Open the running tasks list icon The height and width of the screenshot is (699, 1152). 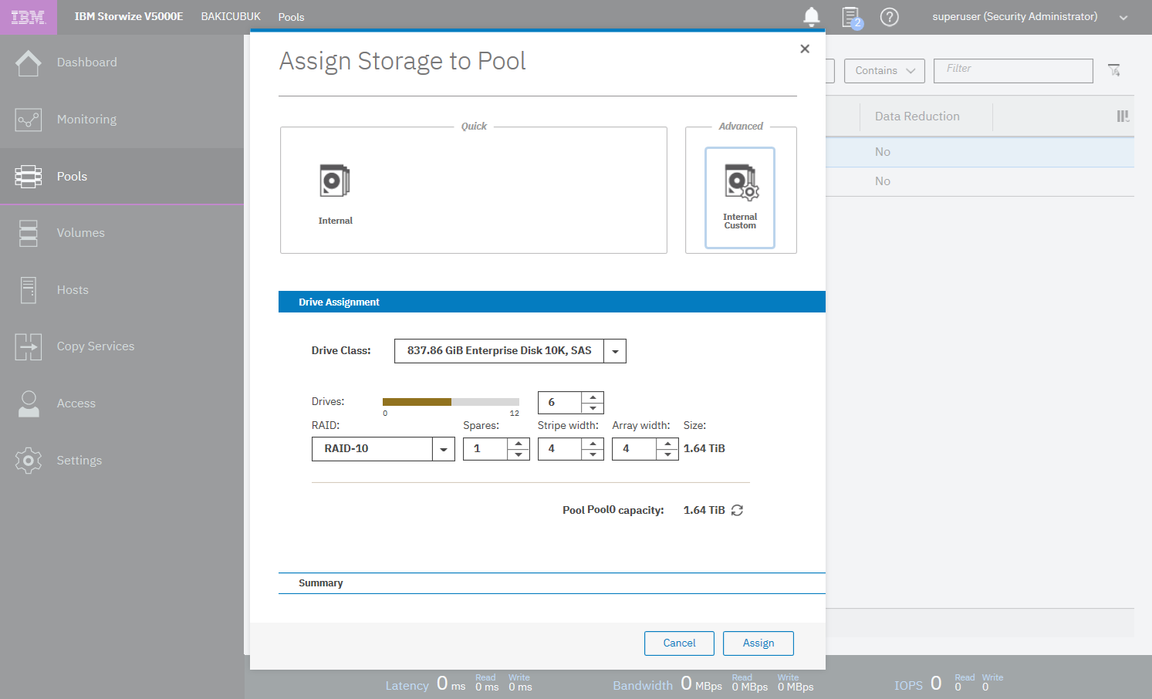pos(850,17)
